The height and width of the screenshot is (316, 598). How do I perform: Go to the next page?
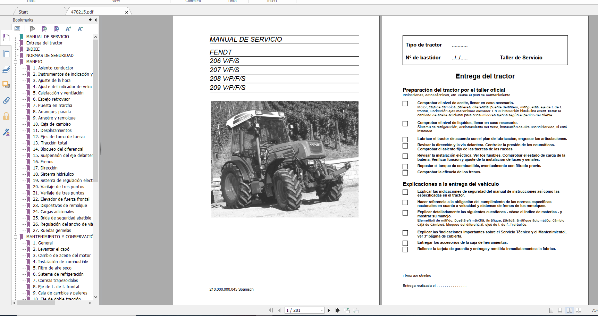pos(329,310)
